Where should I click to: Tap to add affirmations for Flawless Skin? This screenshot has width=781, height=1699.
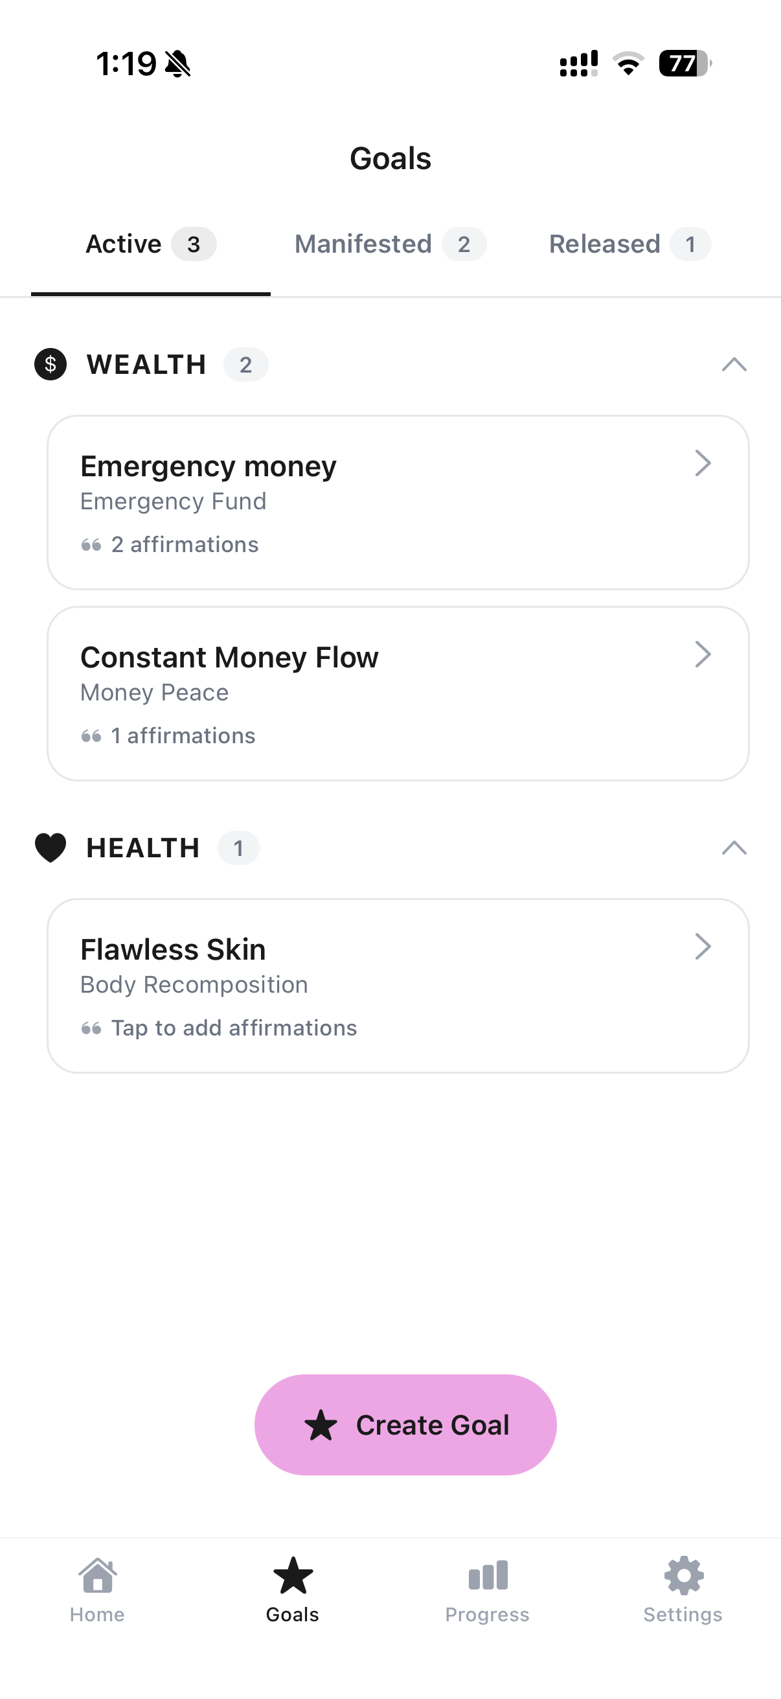[x=234, y=1028]
